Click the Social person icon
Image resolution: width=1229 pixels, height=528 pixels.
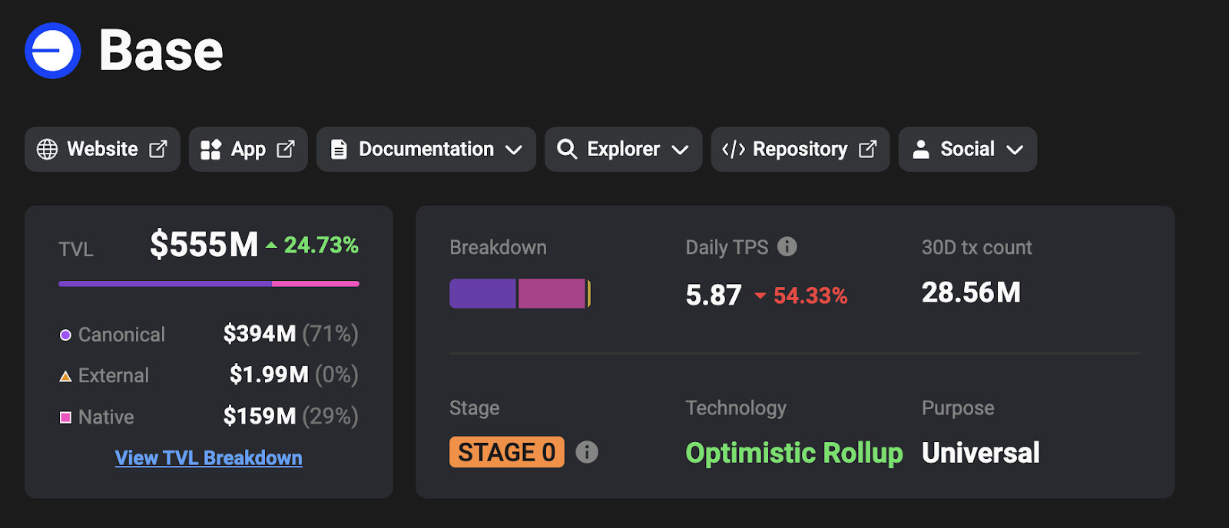coord(921,150)
